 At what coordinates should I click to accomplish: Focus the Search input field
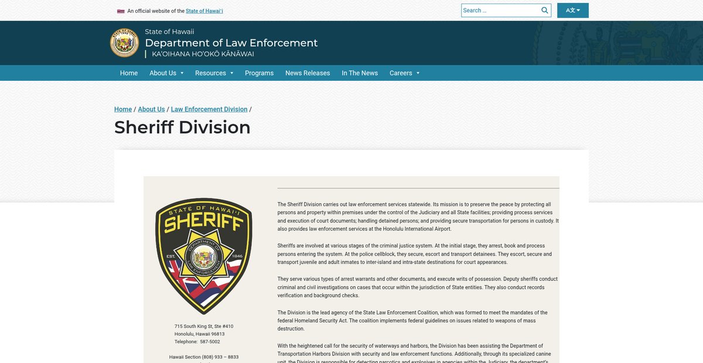click(501, 10)
